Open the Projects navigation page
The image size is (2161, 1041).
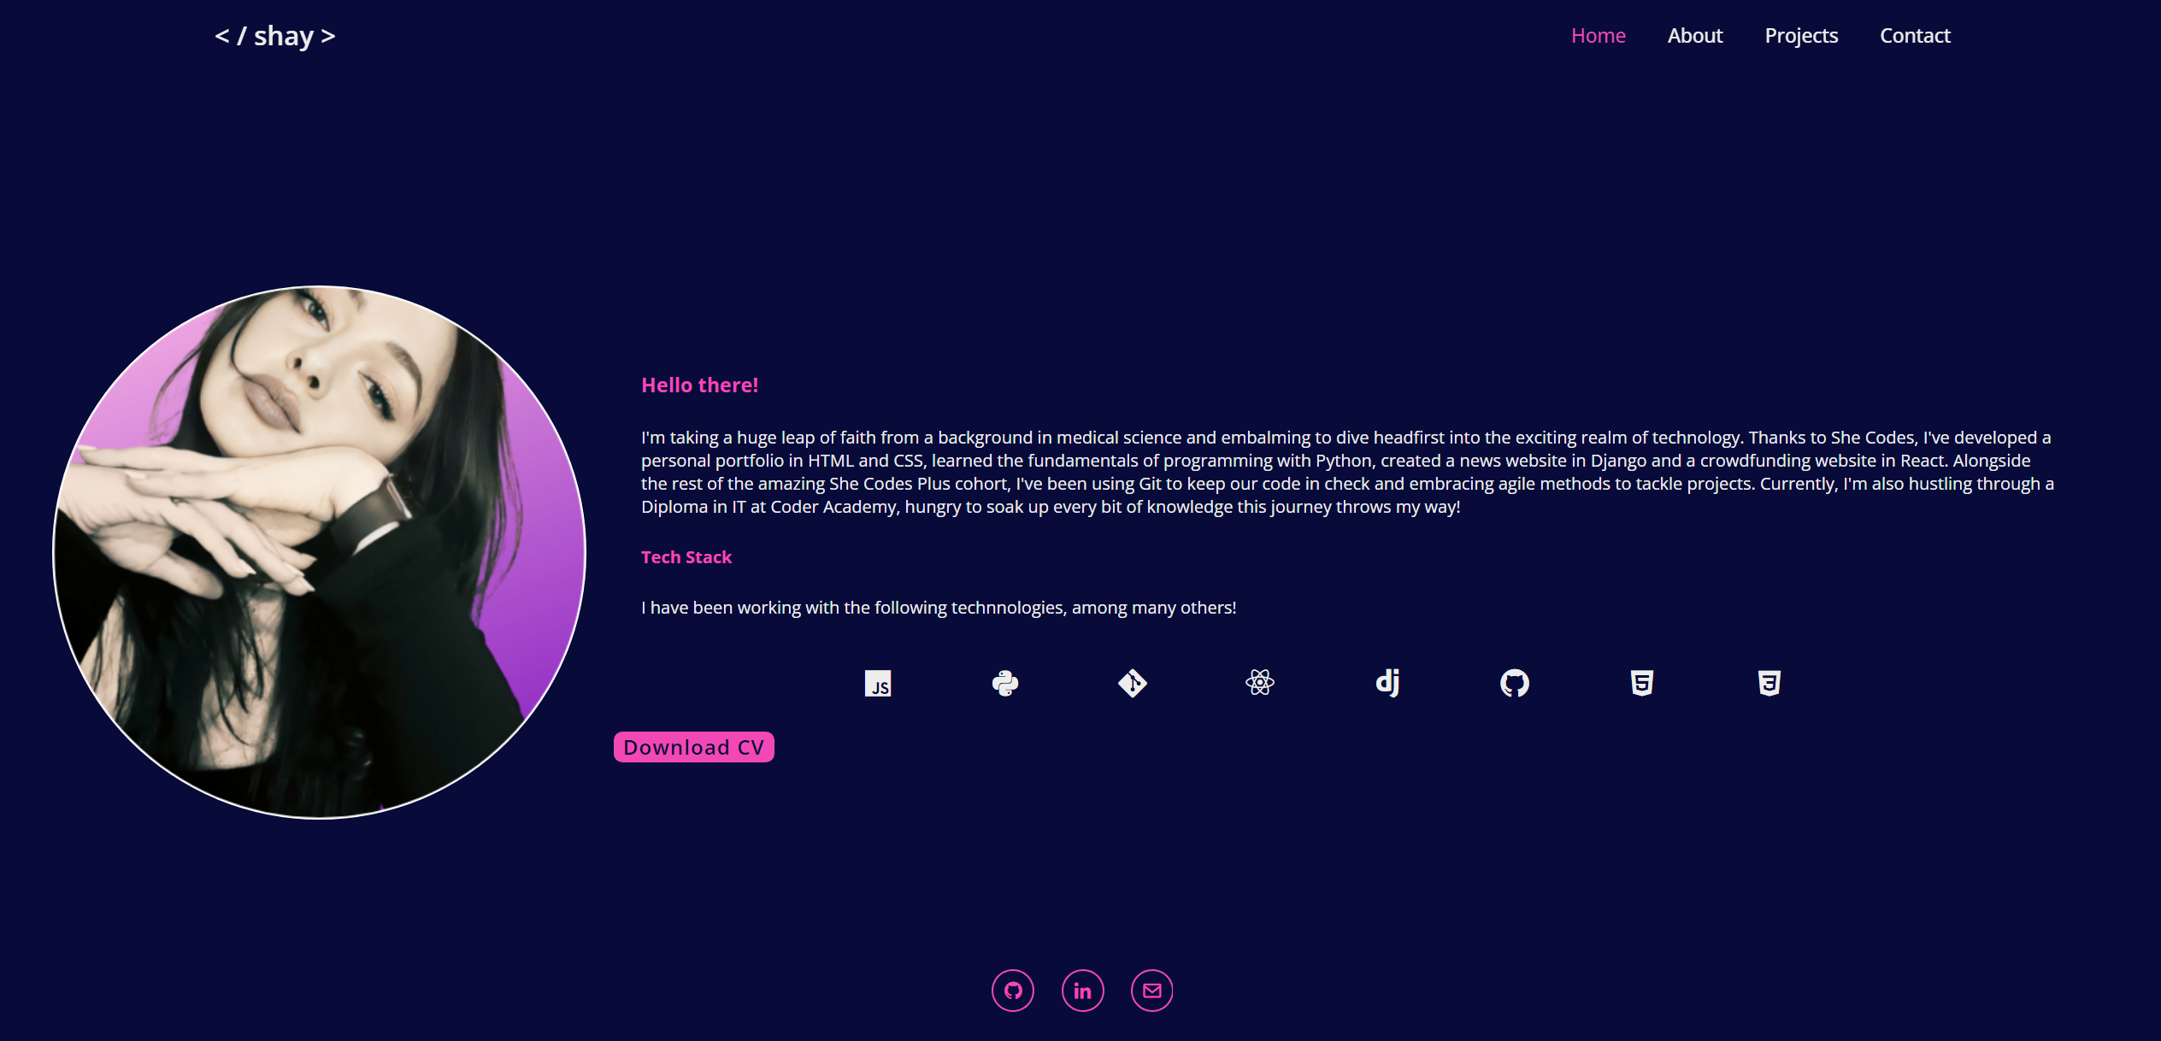pyautogui.click(x=1803, y=34)
